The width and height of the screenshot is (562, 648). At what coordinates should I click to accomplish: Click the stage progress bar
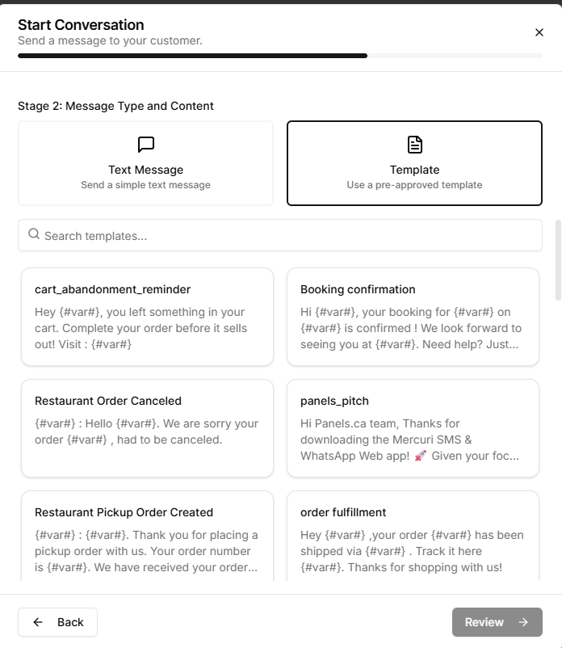280,56
